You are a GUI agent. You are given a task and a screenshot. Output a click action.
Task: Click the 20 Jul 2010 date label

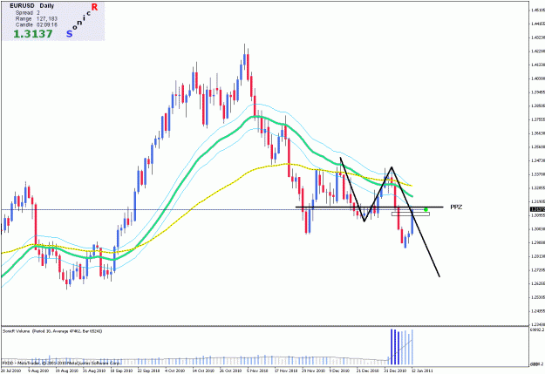10,371
